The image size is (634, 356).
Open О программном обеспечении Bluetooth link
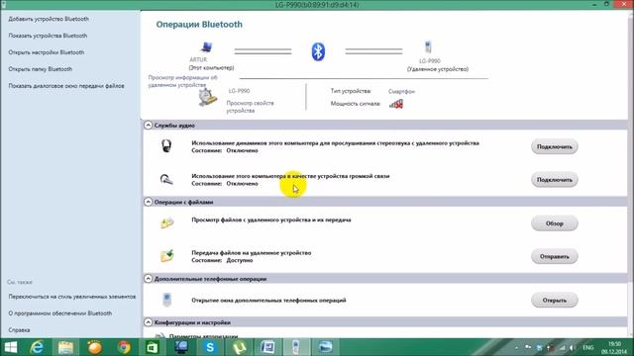[60, 313]
